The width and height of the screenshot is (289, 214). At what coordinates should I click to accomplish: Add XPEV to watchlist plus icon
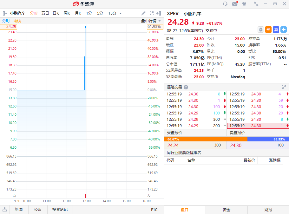coord(284,30)
